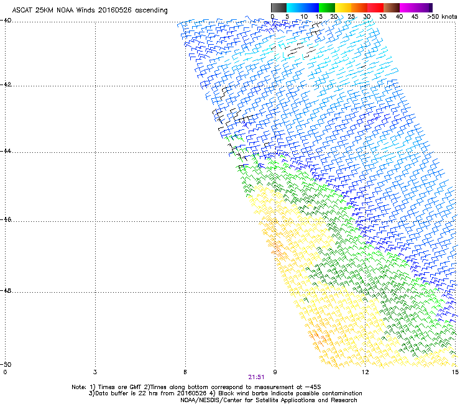460x404 pixels.
Task: Click the '-42' latitude axis label
Action: 6,85
